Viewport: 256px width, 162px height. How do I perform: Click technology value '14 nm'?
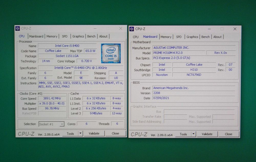point(46,61)
